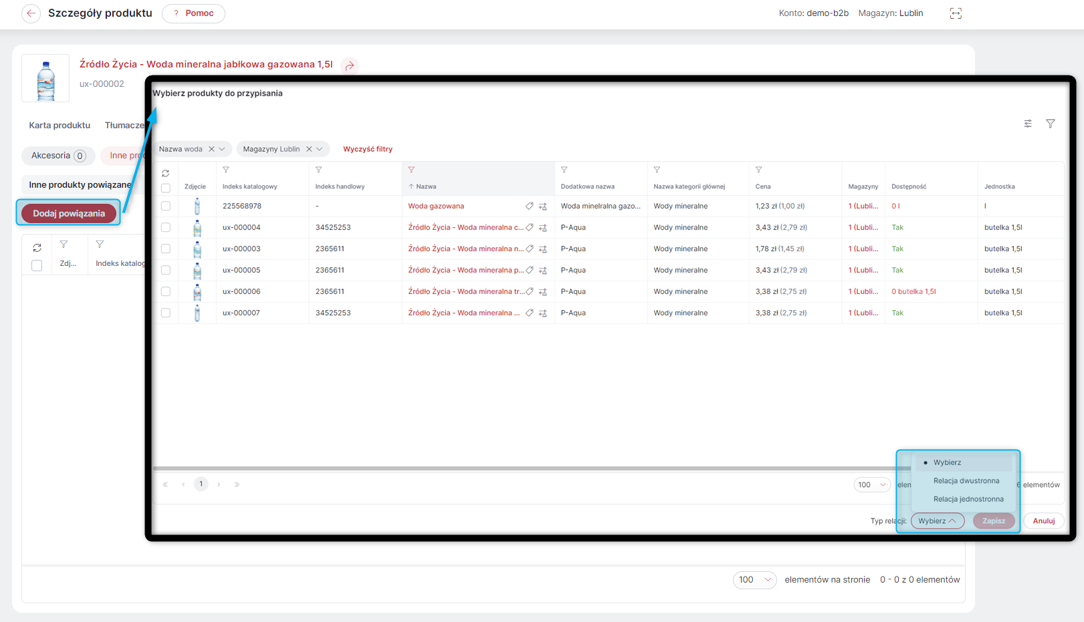
Task: Click Dodaj powiązania button
Action: coord(69,213)
